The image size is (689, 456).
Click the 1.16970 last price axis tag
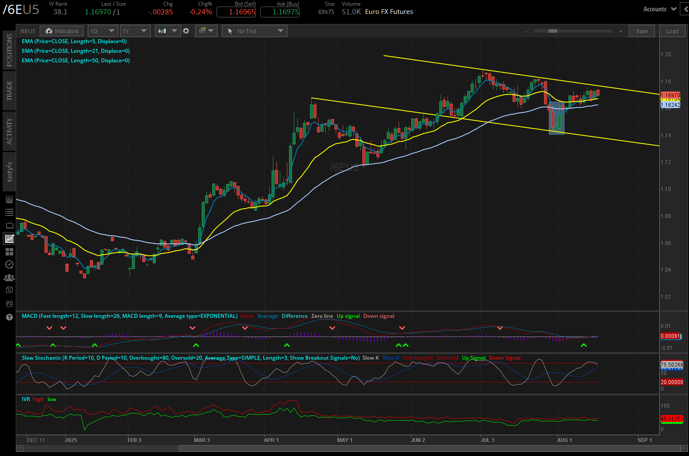coord(671,95)
